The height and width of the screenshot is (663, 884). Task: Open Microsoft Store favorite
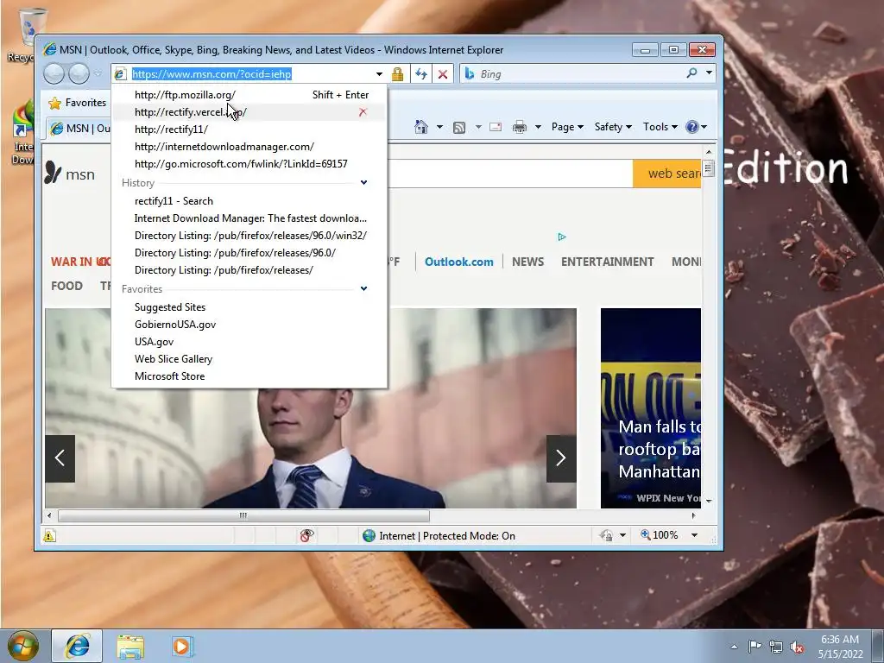point(249,376)
